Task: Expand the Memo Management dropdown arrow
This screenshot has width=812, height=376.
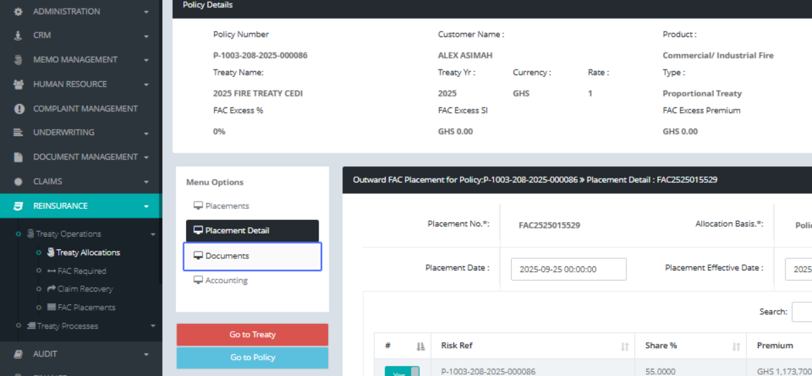Action: [146, 60]
